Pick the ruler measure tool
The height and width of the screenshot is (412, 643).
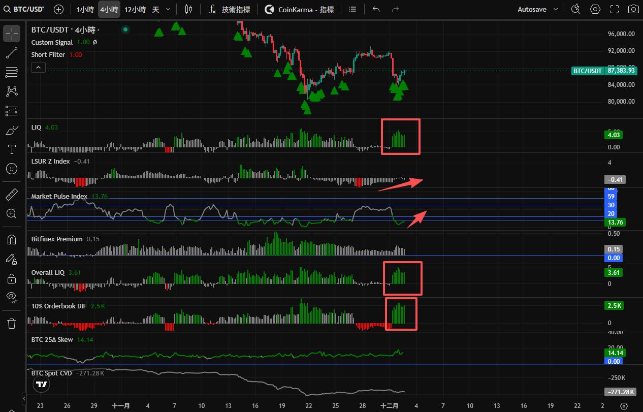pos(11,194)
